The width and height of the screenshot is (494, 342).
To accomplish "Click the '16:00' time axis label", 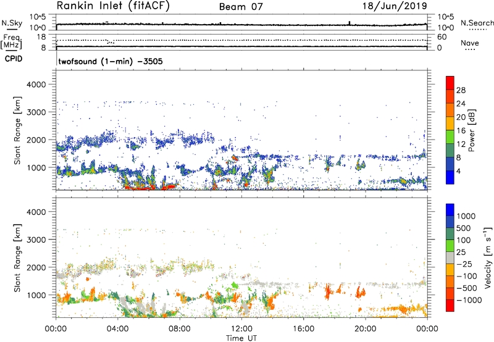I will (303, 329).
